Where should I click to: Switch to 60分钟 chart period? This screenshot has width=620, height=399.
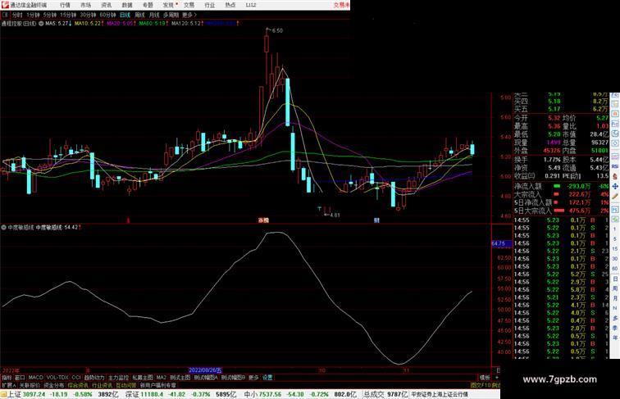tap(107, 15)
